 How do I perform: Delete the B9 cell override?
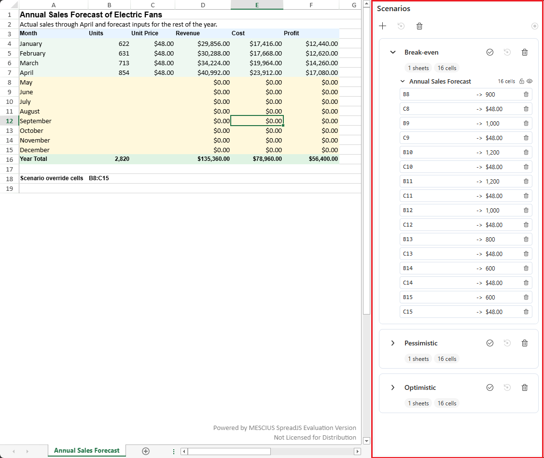[526, 123]
